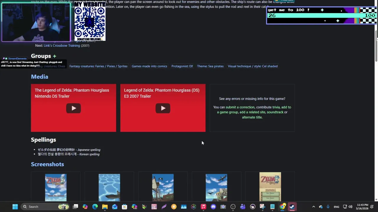Open Task View on the taskbar
This screenshot has width=378, height=212.
point(75,207)
